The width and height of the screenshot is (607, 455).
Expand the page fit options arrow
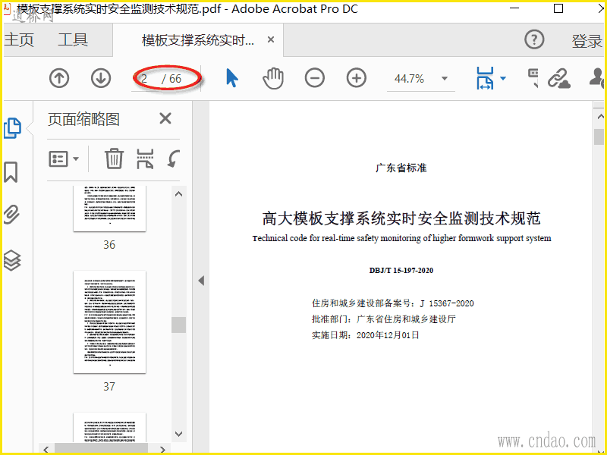[503, 79]
